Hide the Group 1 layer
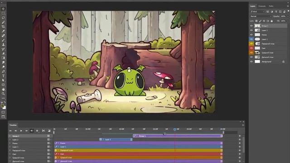The height and width of the screenshot is (163, 290). (251, 26)
